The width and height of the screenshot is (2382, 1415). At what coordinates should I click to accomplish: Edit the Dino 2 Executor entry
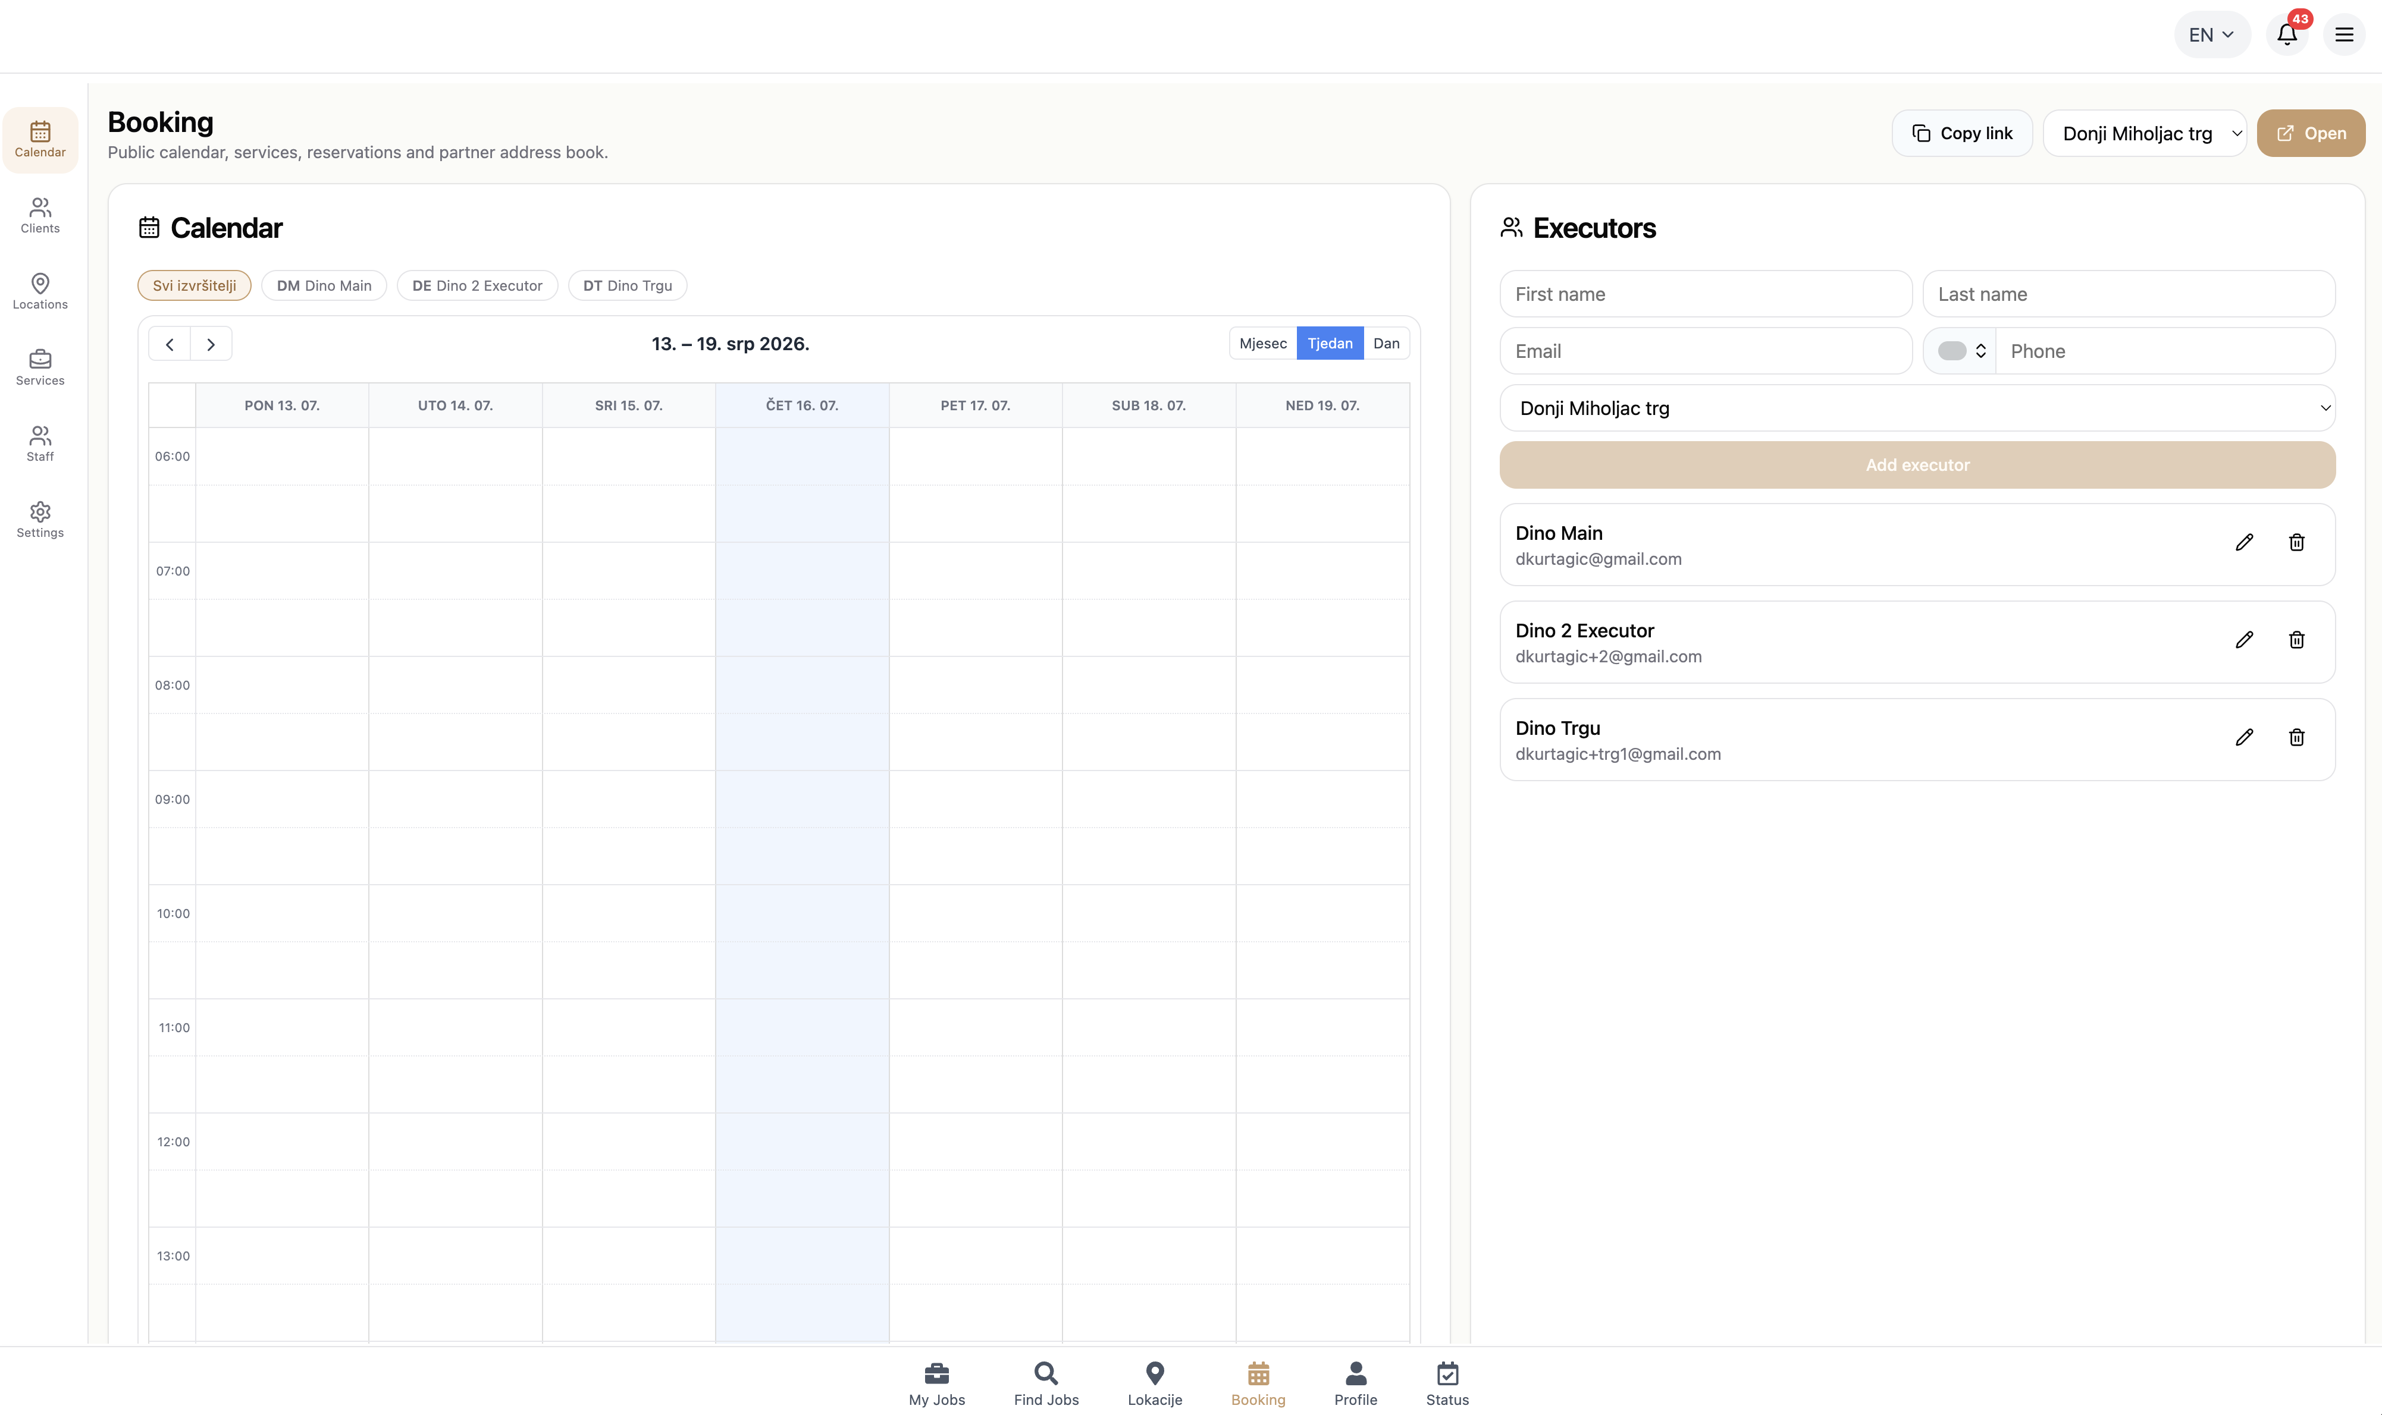[x=2243, y=640]
